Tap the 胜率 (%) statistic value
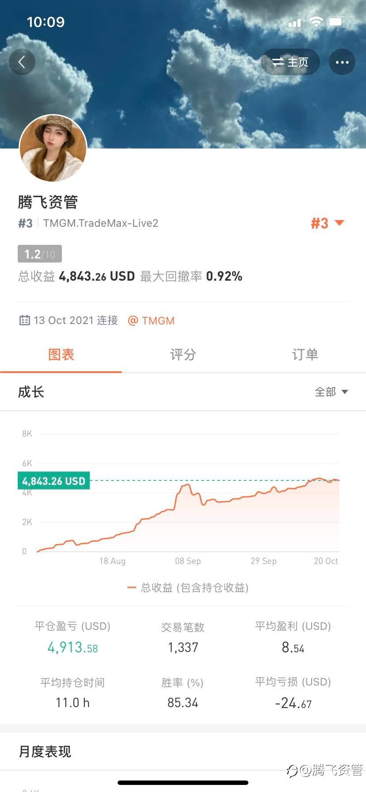366x792 pixels. pyautogui.click(x=183, y=703)
